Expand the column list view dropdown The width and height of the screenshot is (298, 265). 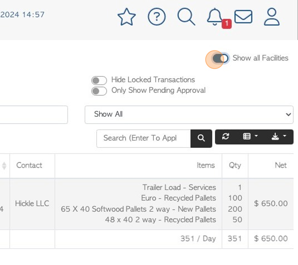coord(250,136)
